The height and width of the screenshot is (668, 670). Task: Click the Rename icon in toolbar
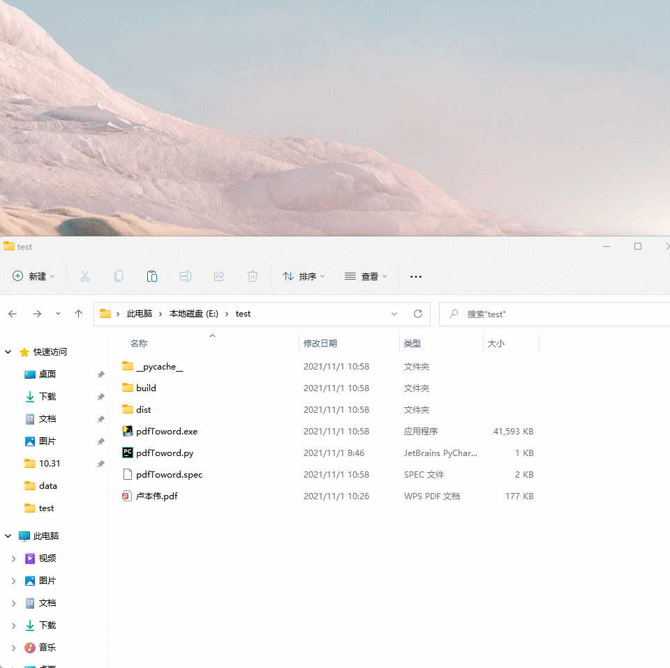(186, 277)
